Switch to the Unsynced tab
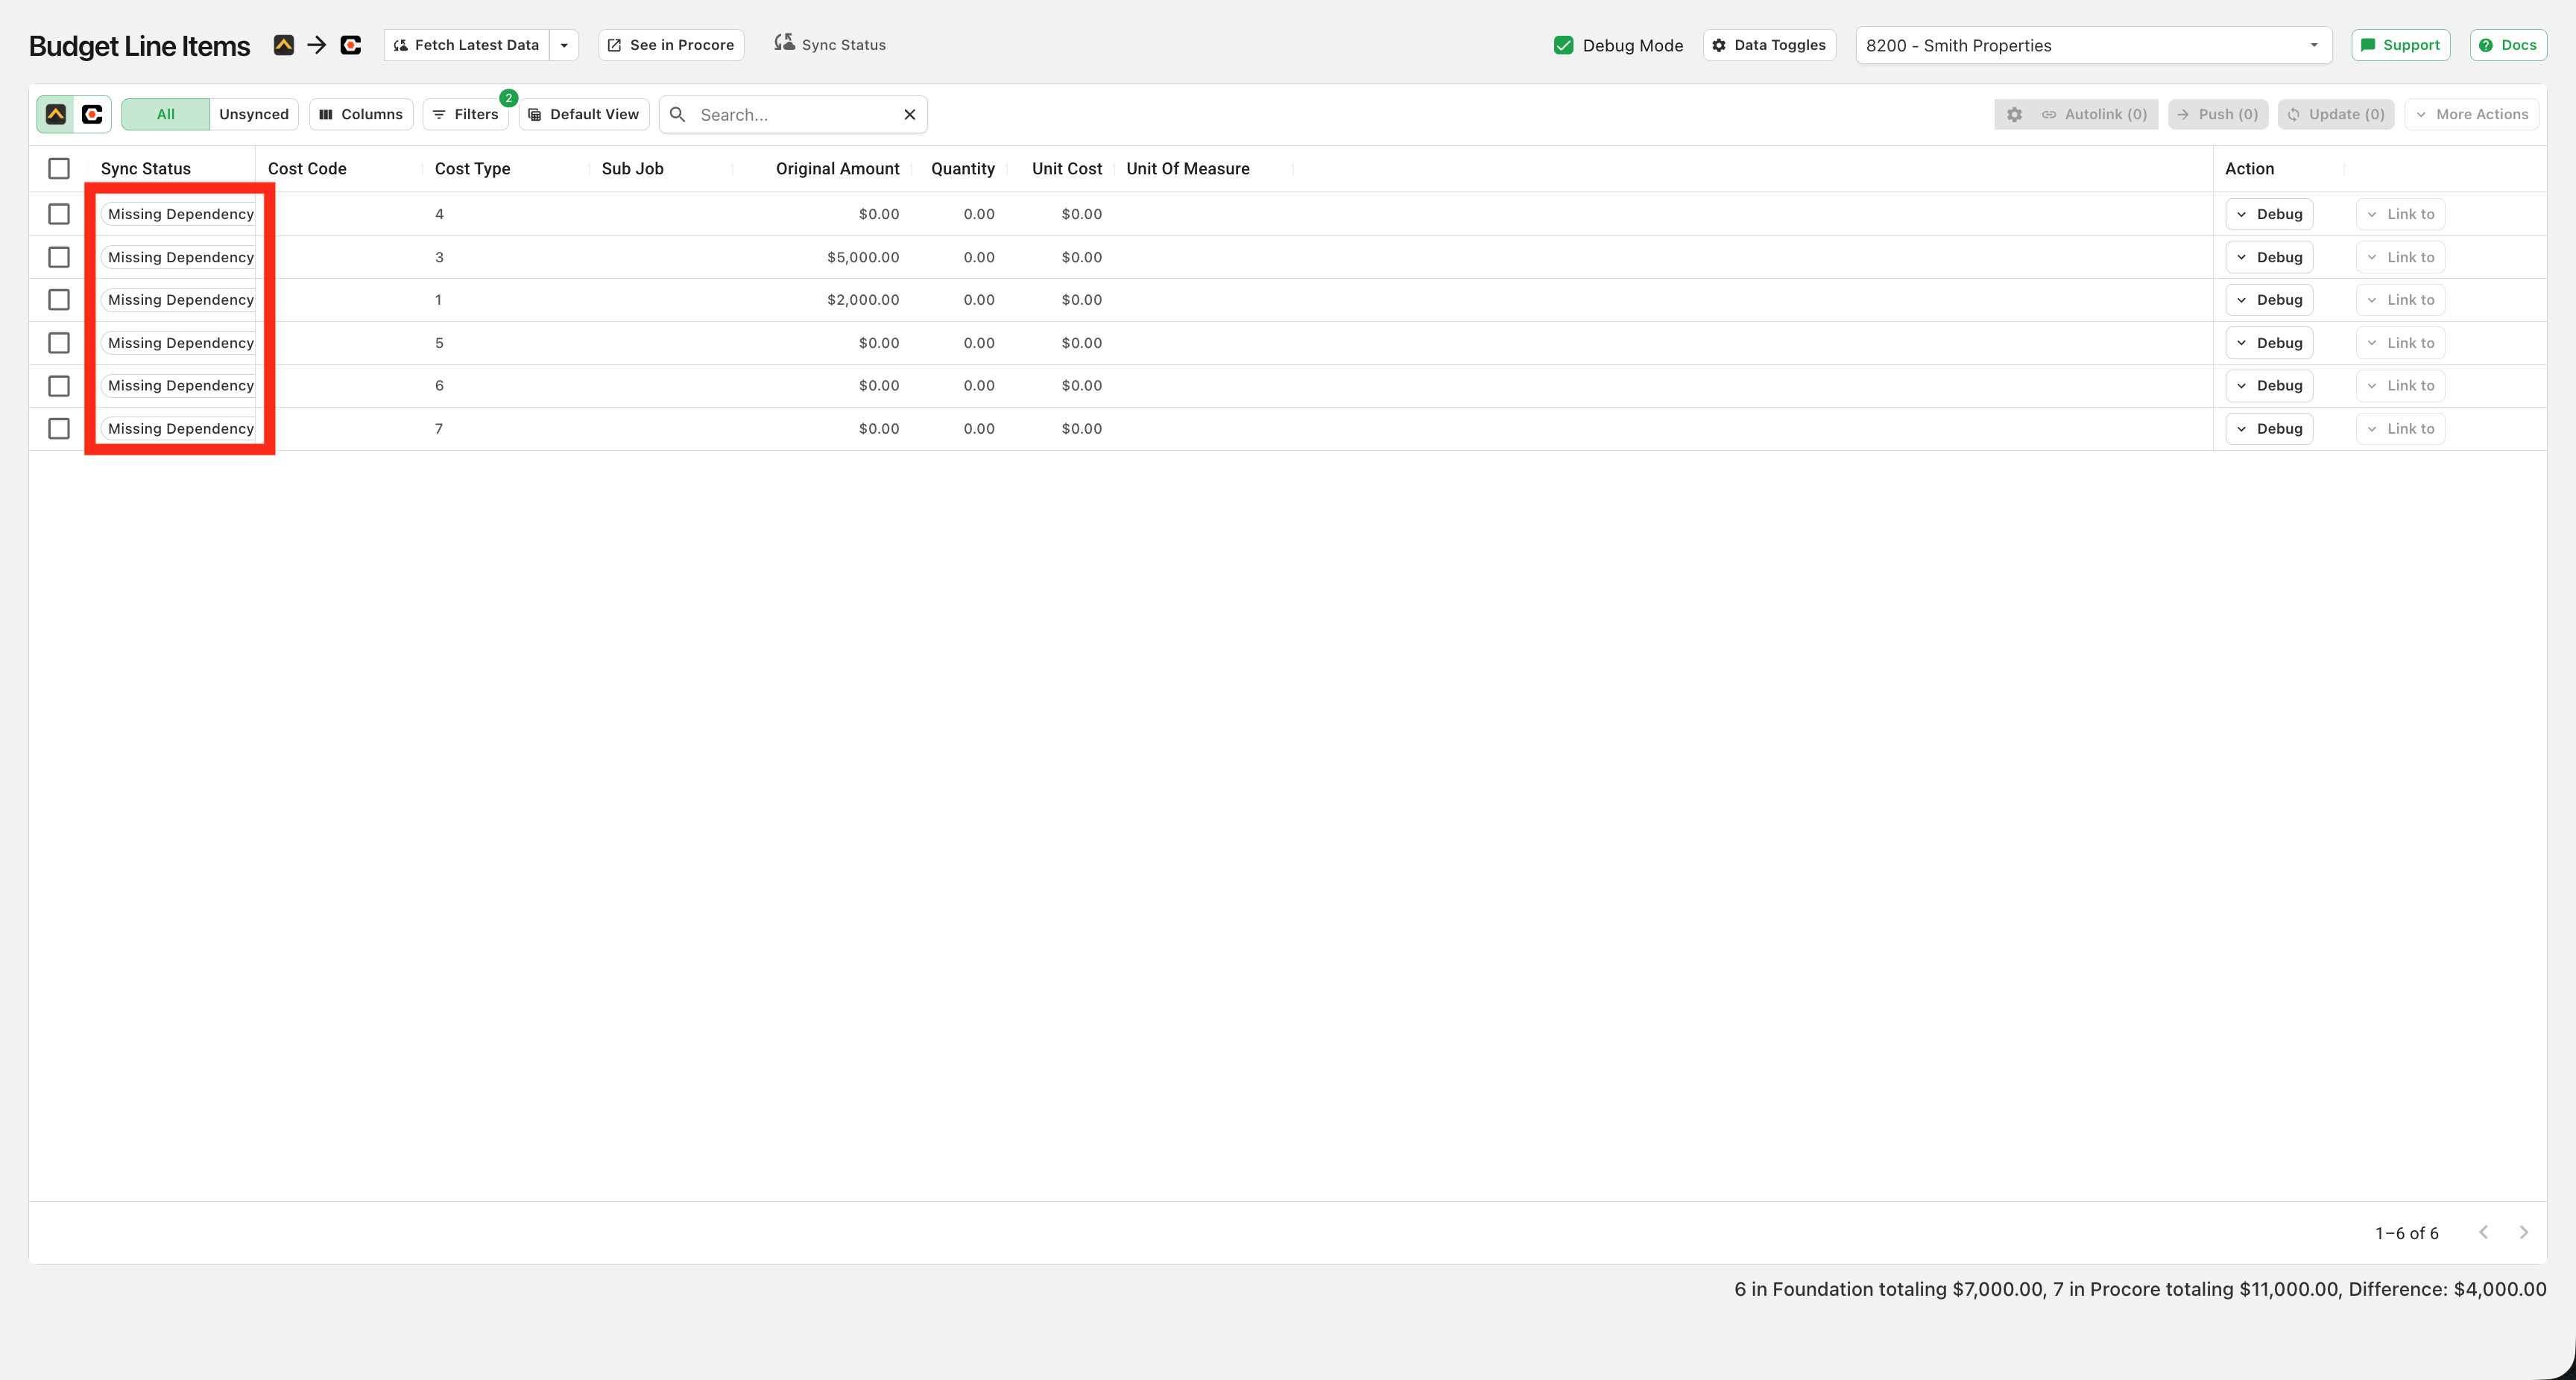The image size is (2576, 1380). pos(254,114)
